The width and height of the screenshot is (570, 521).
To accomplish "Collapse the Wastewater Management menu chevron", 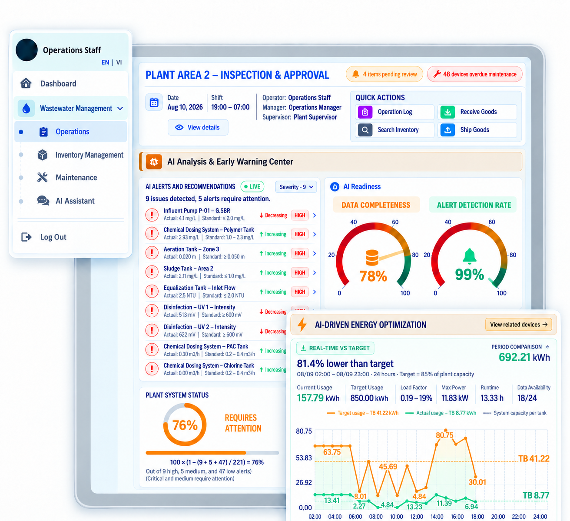I will tap(120, 108).
